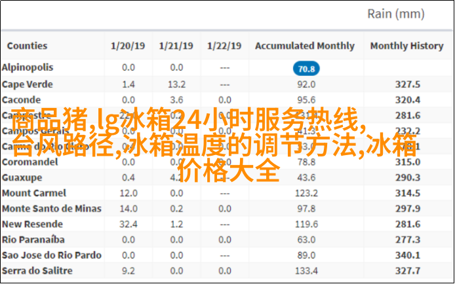Click Rio Paranaíba's 63.0 accumulated value

point(306,240)
